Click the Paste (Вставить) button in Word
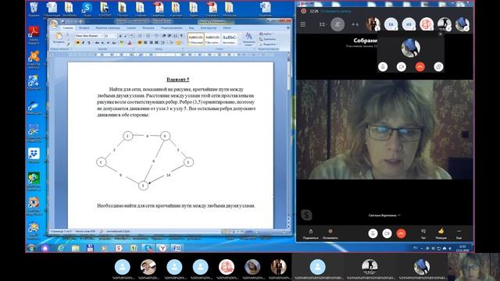This screenshot has width=500, height=281. coord(59,38)
